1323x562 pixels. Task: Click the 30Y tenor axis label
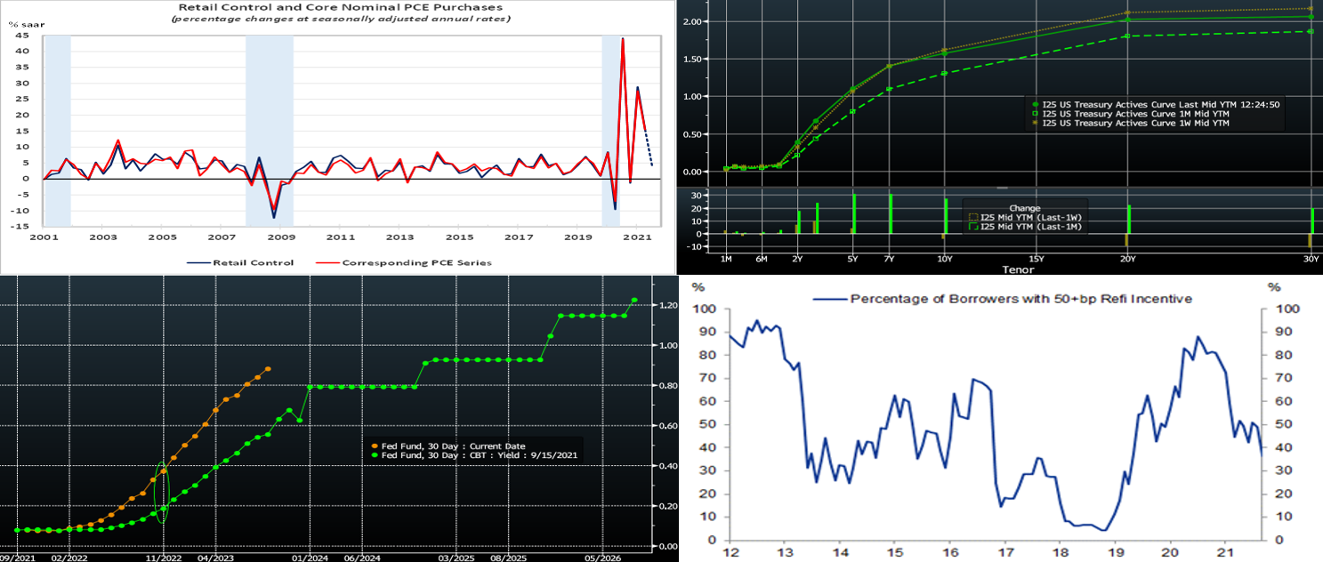pos(1310,258)
